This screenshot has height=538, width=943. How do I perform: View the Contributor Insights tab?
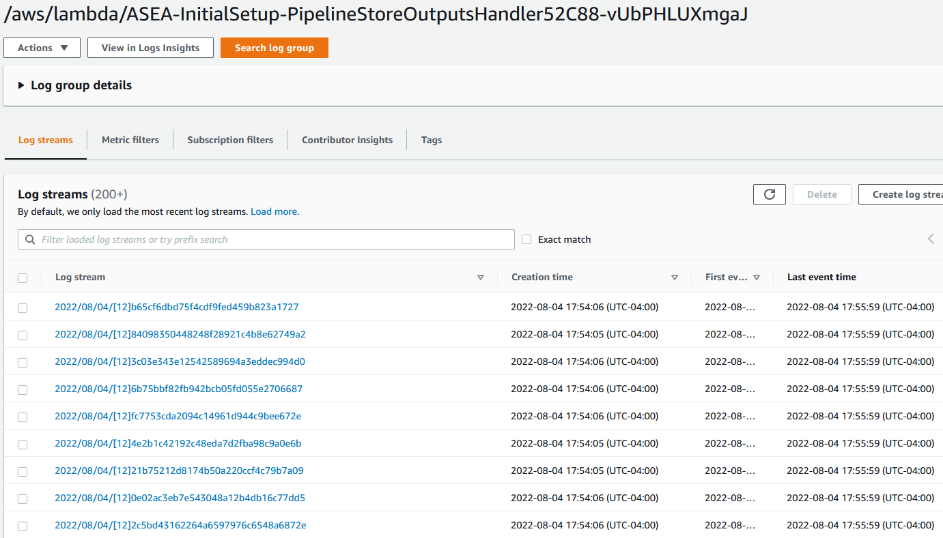(x=347, y=140)
